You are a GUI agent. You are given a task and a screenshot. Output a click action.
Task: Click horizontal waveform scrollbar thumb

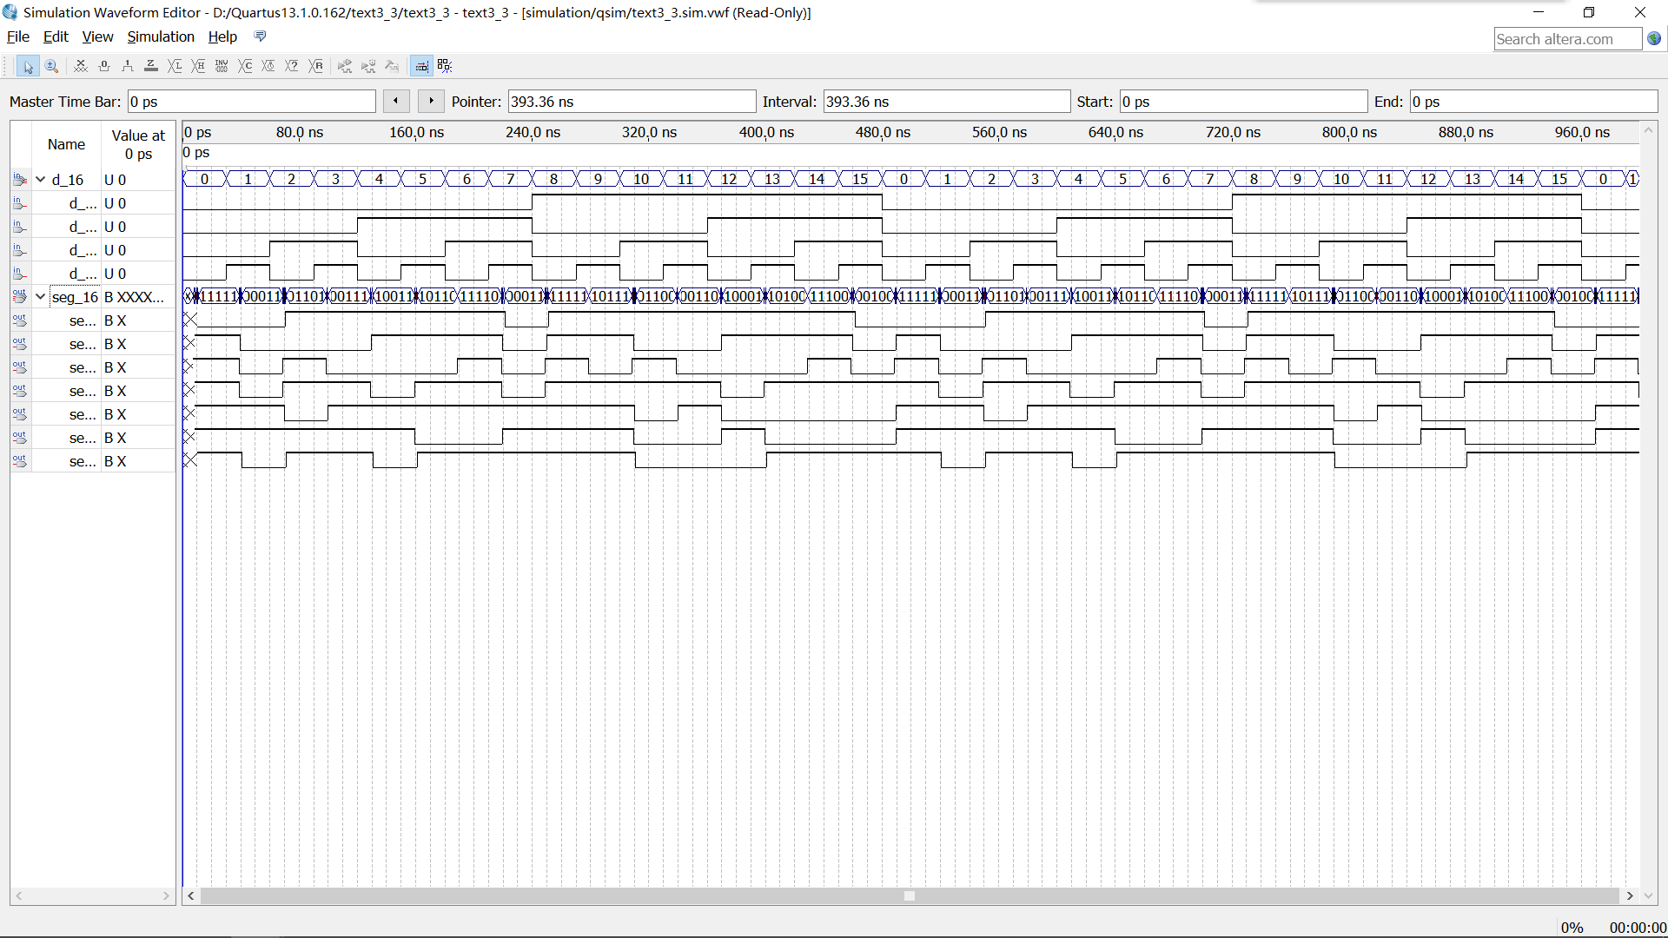click(x=909, y=895)
